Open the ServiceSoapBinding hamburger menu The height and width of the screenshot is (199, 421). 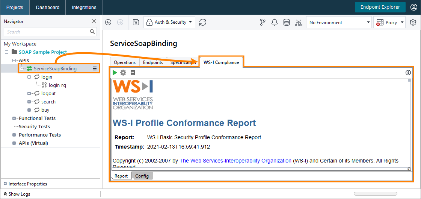point(95,68)
